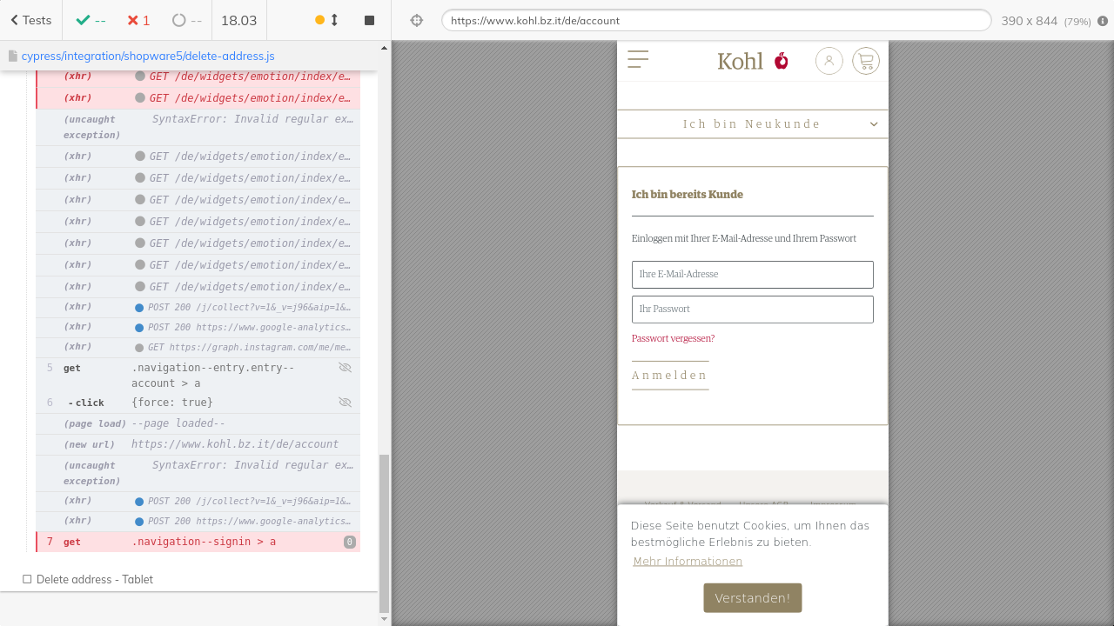Click the Kohl logo

tap(752, 61)
